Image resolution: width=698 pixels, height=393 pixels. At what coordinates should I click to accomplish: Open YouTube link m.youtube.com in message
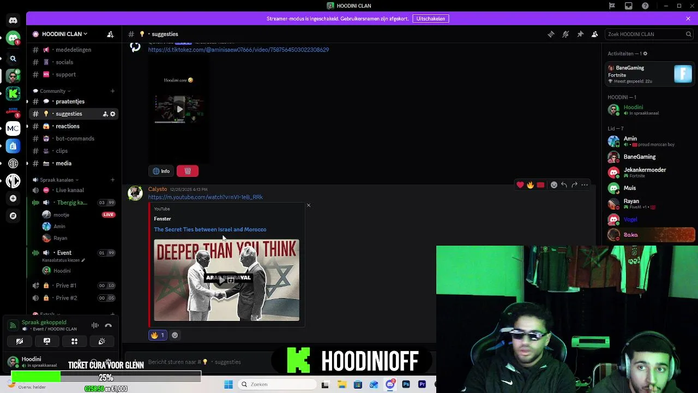[x=205, y=197]
